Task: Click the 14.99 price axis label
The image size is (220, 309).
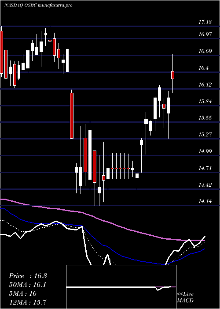Action: click(x=205, y=151)
